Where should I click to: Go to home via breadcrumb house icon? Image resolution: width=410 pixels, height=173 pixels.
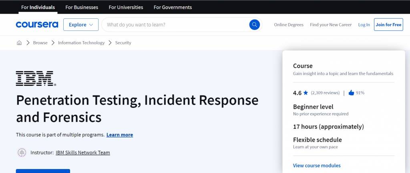[x=19, y=43]
